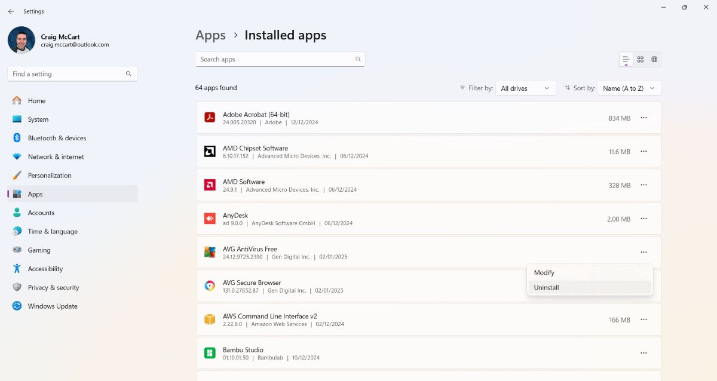Click the AnyDesk app icon
Image resolution: width=717 pixels, height=381 pixels.
[210, 219]
